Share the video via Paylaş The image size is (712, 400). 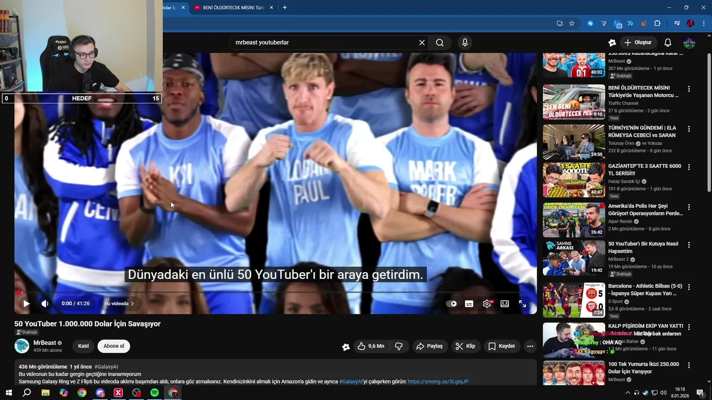coord(429,346)
